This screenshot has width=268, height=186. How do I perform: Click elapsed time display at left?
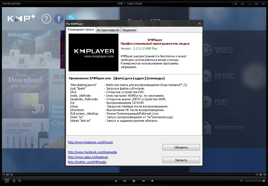pos(8,174)
